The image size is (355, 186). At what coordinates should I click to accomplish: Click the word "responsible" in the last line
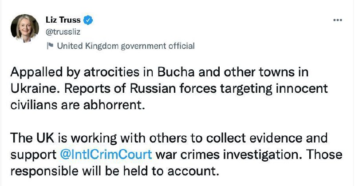tap(35, 171)
